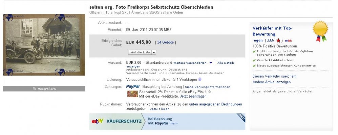Click the gold Top-rated seller ribbon badge
The height and width of the screenshot is (135, 338).
point(320,31)
